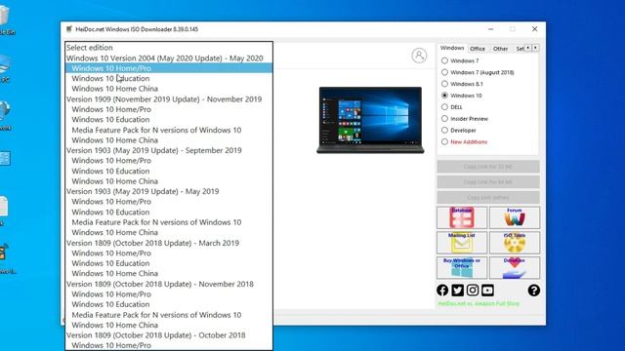Click Buy Windows or Office button
This screenshot has height=351, width=625.
pos(462,267)
